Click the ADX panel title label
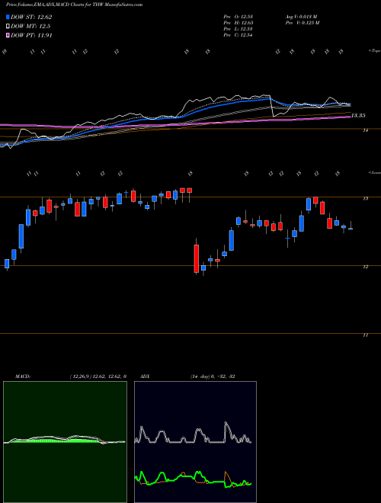Screen dimensions: 381x503 145,376
